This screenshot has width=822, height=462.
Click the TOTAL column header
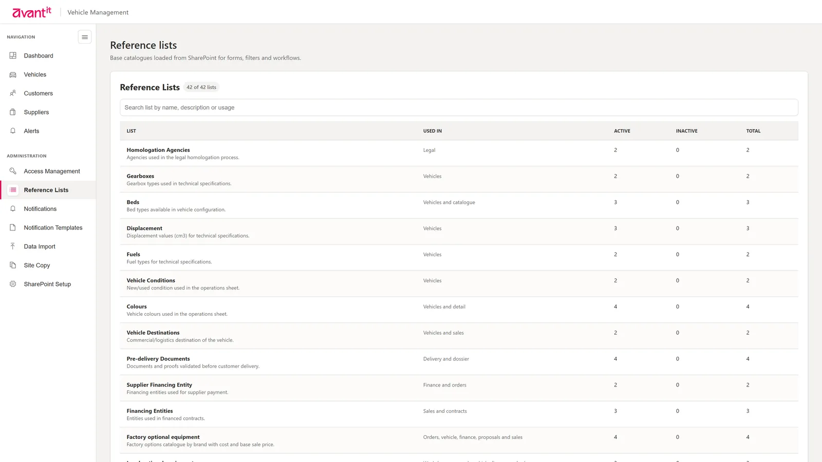tap(753, 131)
